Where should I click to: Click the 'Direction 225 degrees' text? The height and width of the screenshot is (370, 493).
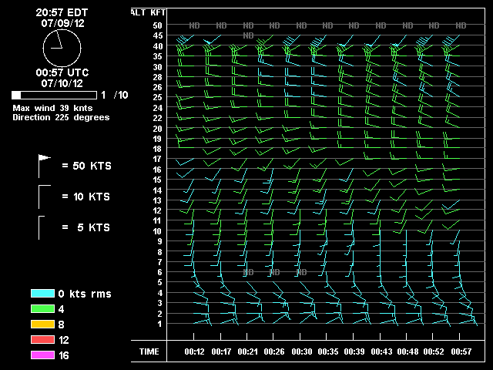click(61, 117)
